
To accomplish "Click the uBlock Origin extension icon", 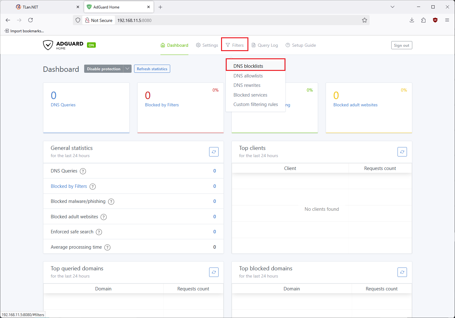I will click(x=435, y=20).
